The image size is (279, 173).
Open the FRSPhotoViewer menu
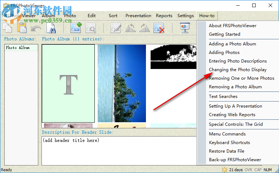coord(19,16)
